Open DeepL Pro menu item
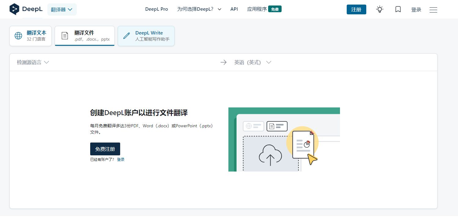The image size is (458, 217). pos(157,9)
